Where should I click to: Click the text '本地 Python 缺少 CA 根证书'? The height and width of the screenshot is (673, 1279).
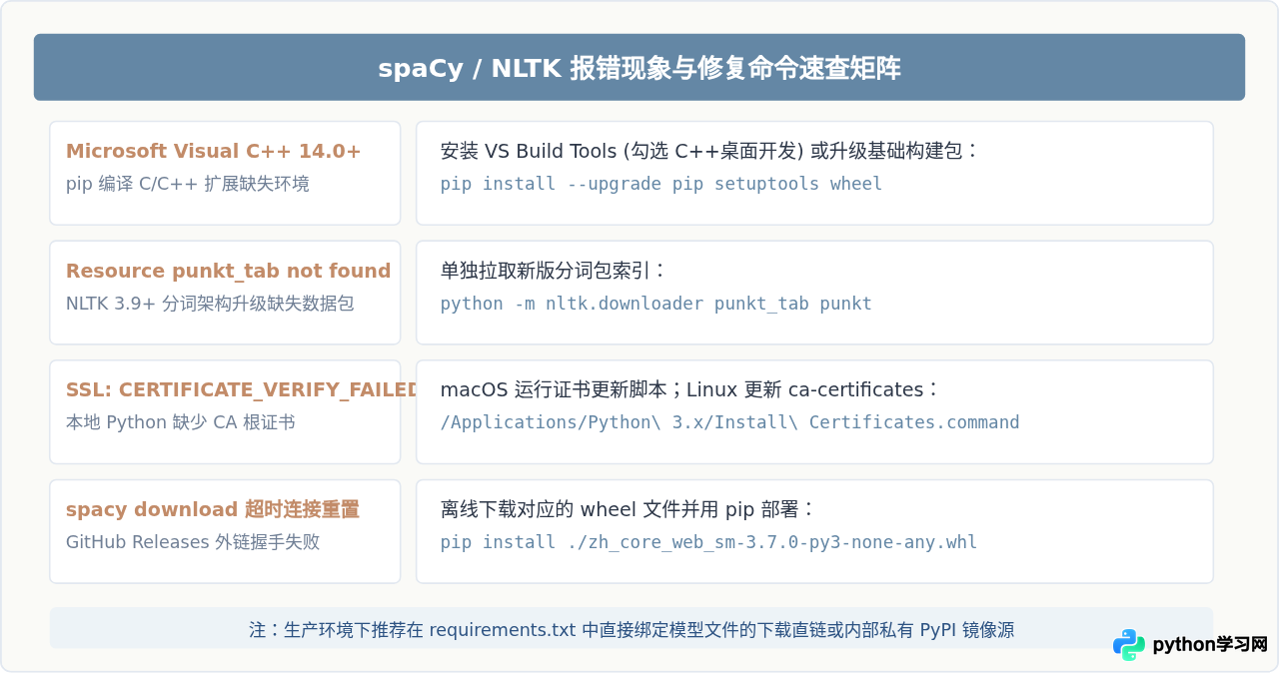click(181, 422)
